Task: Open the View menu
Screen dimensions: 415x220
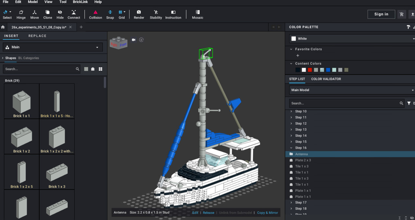Action: [48, 2]
